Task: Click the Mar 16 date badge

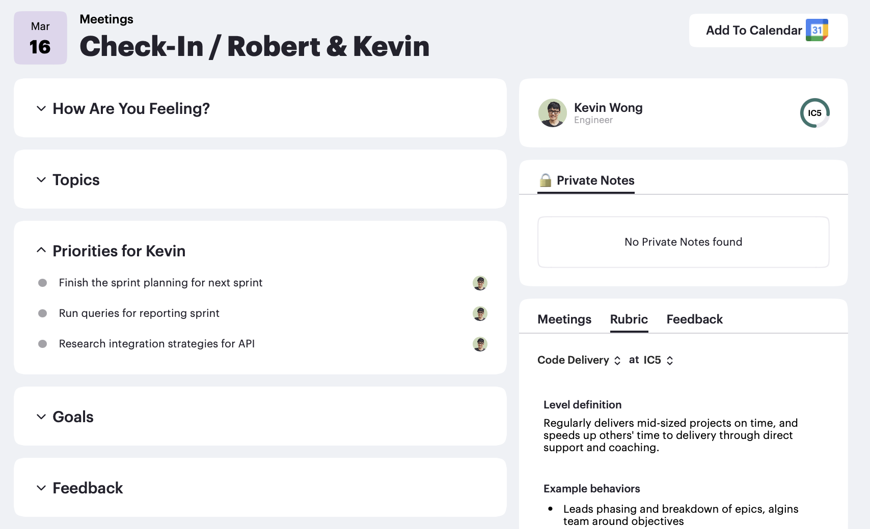Action: [x=40, y=38]
